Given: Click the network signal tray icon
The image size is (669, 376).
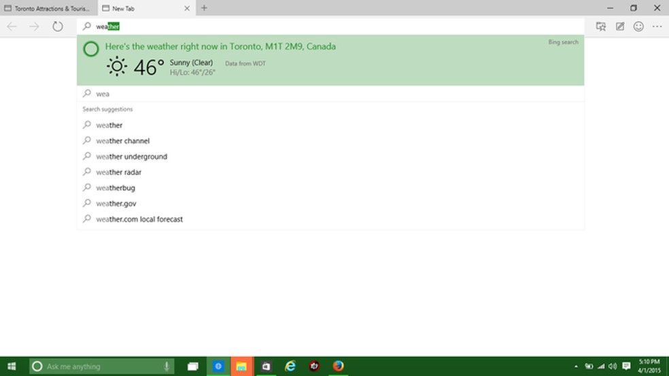Looking at the screenshot, I should pyautogui.click(x=601, y=366).
